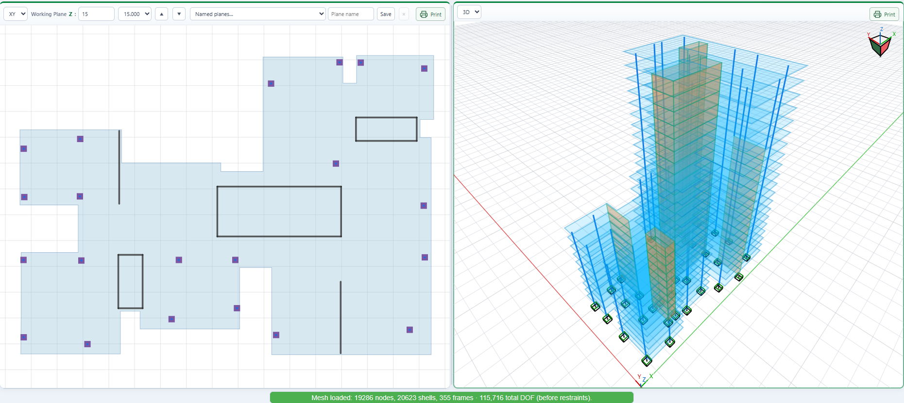Image resolution: width=904 pixels, height=403 pixels.
Task: Click the 'Mesh loaded' status message
Action: click(452, 398)
